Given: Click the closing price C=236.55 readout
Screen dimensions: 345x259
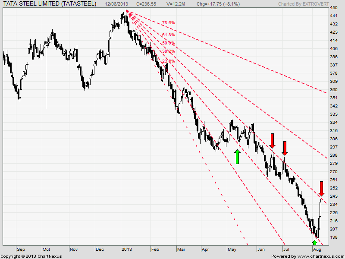Looking at the screenshot, I should pos(145,3).
